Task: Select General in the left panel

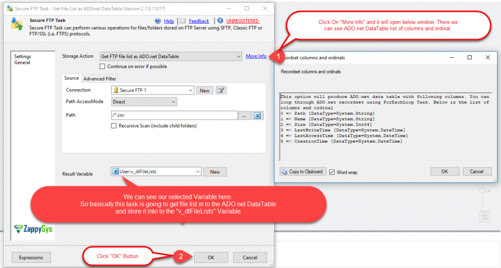Action: point(22,62)
